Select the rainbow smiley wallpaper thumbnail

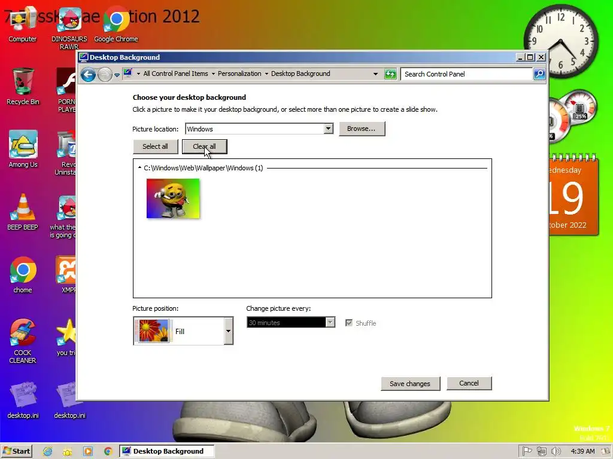[x=173, y=198]
